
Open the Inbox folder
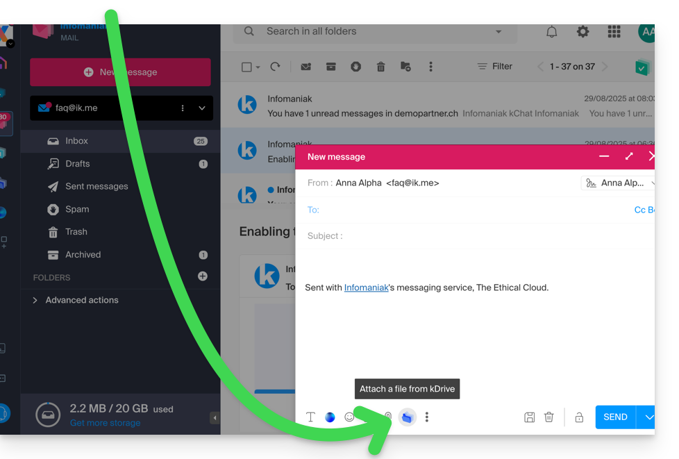tap(120, 141)
